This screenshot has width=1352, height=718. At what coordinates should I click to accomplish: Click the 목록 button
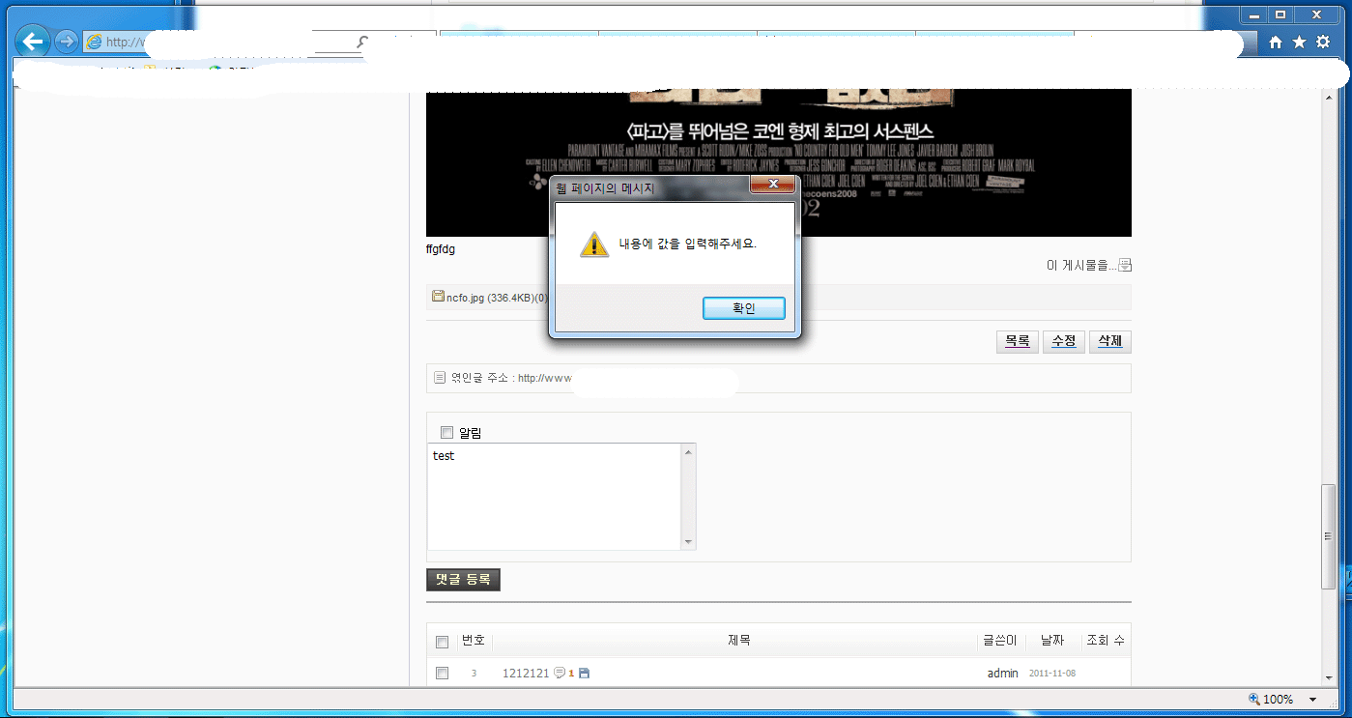coord(1017,342)
